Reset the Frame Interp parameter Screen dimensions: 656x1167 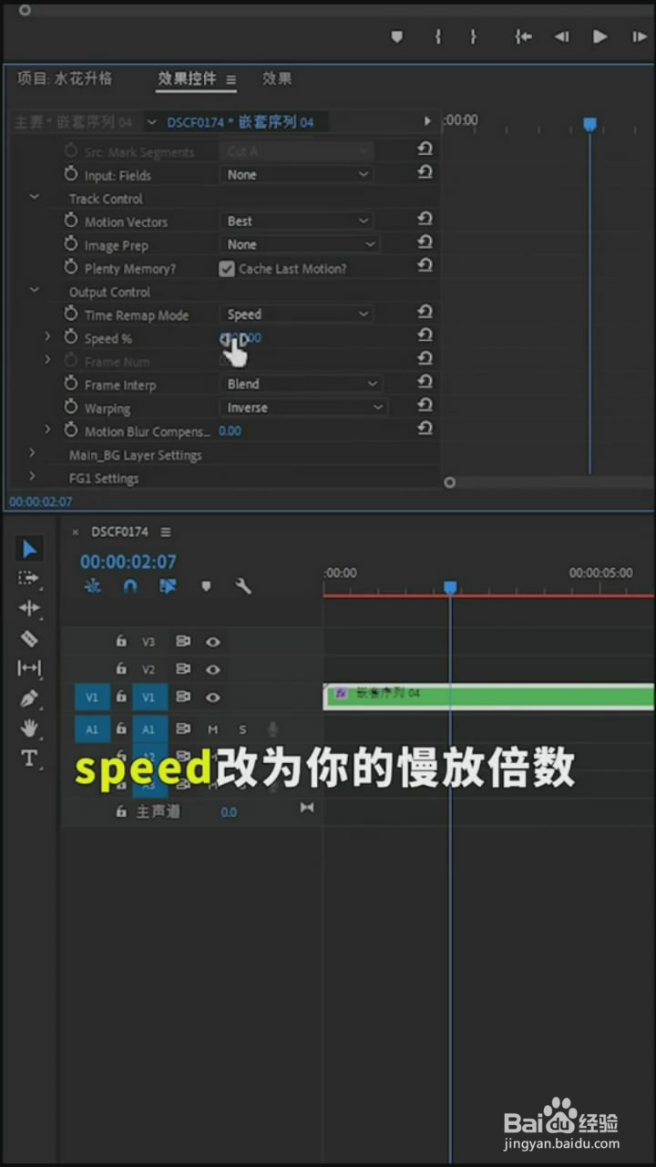point(425,382)
